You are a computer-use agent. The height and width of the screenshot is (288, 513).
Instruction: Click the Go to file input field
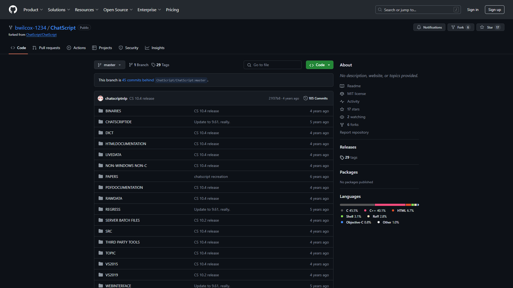click(x=273, y=65)
